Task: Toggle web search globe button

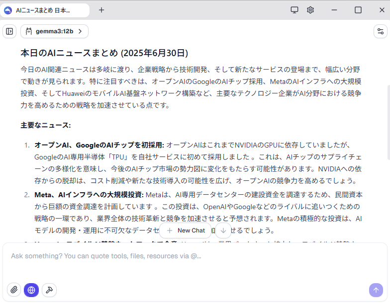Action: (31, 290)
